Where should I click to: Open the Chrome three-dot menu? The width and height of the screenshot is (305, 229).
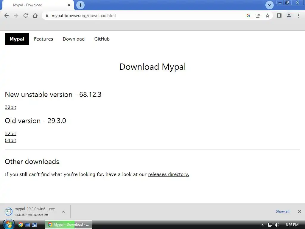point(298,16)
